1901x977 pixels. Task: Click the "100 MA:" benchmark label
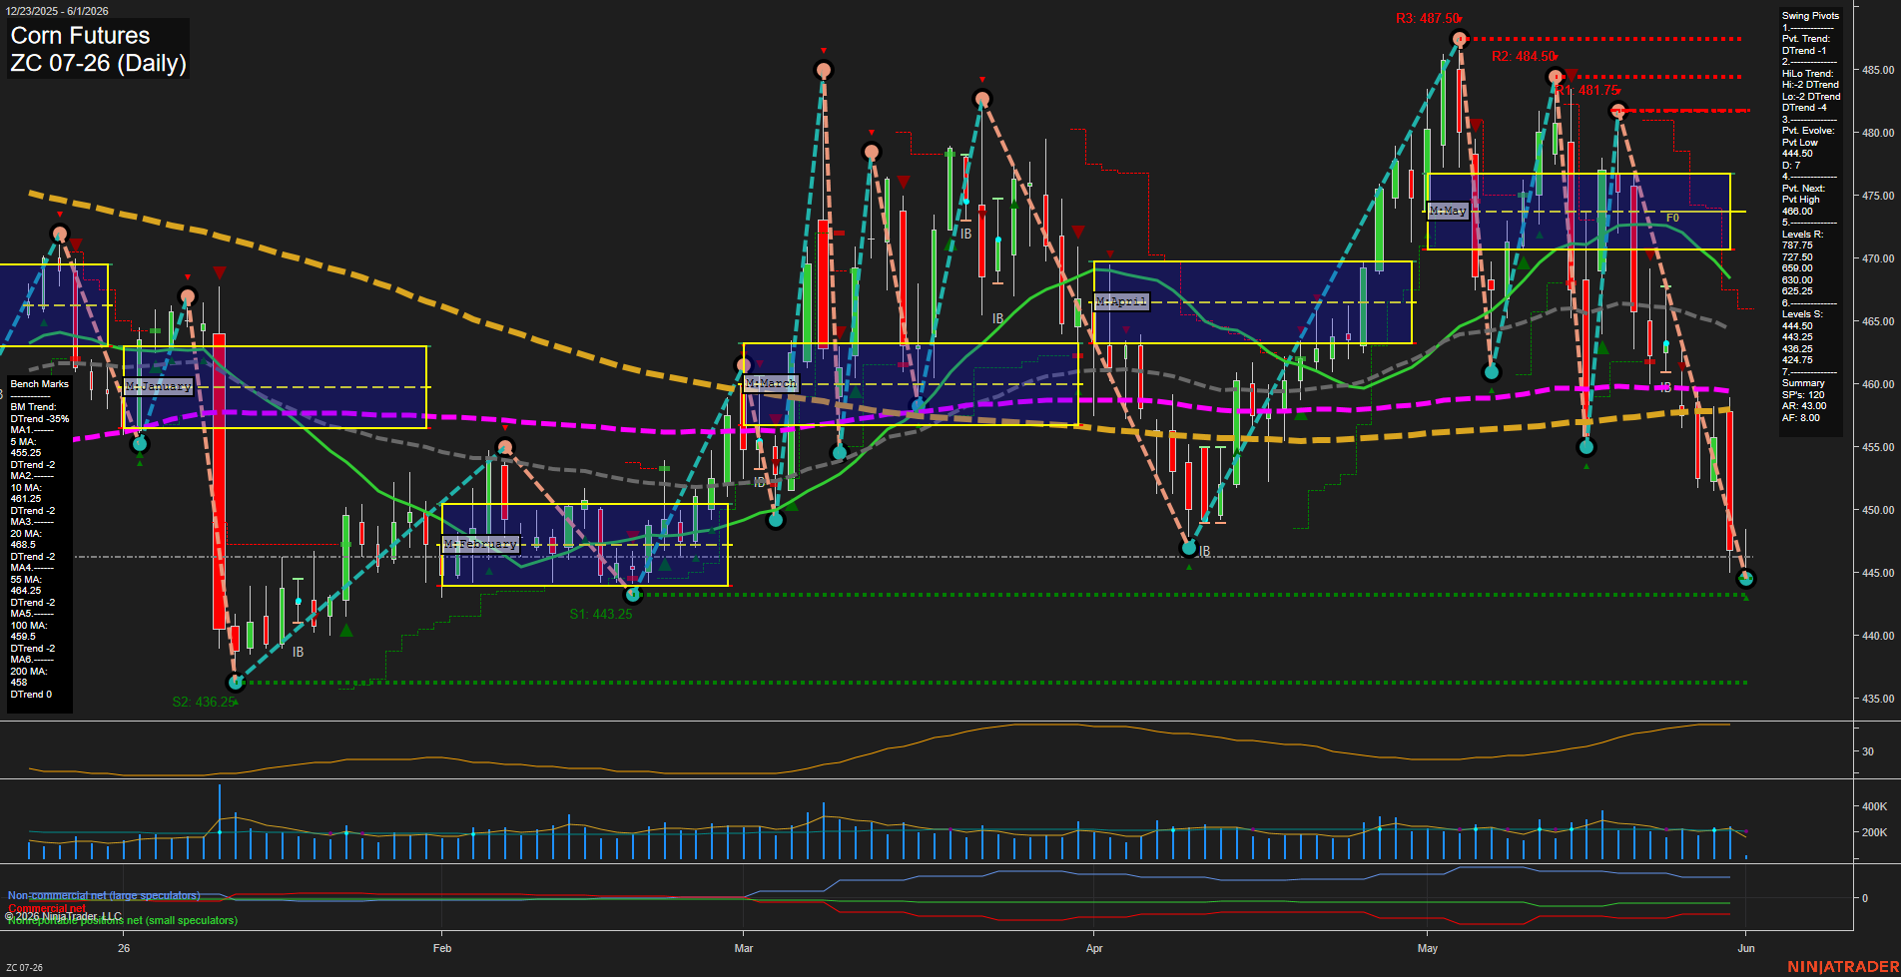point(28,626)
